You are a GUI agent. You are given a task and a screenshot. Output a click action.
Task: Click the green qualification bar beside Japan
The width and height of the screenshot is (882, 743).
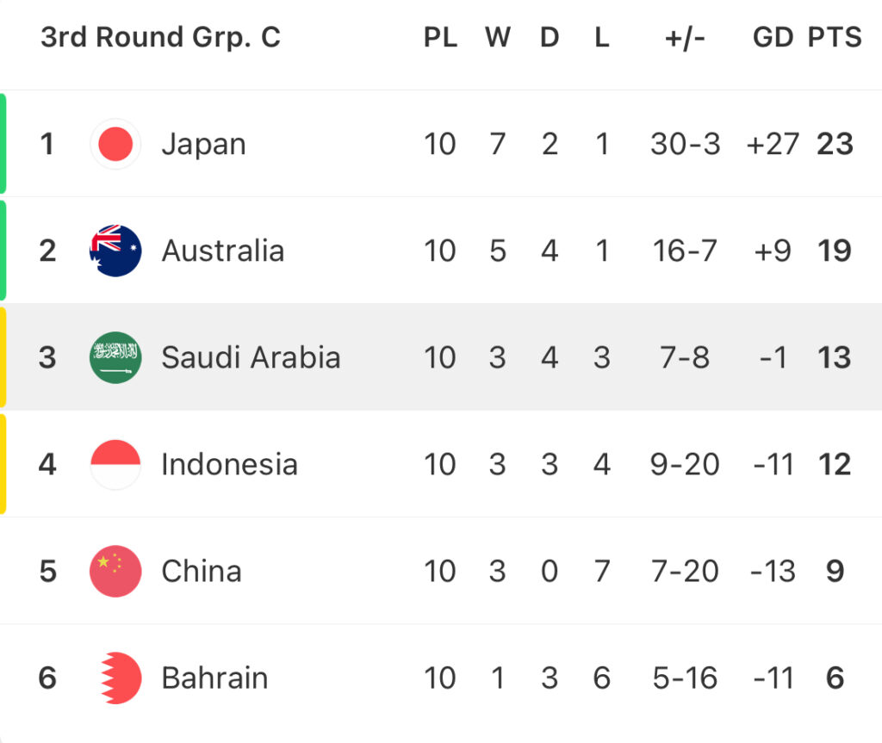point(3,144)
